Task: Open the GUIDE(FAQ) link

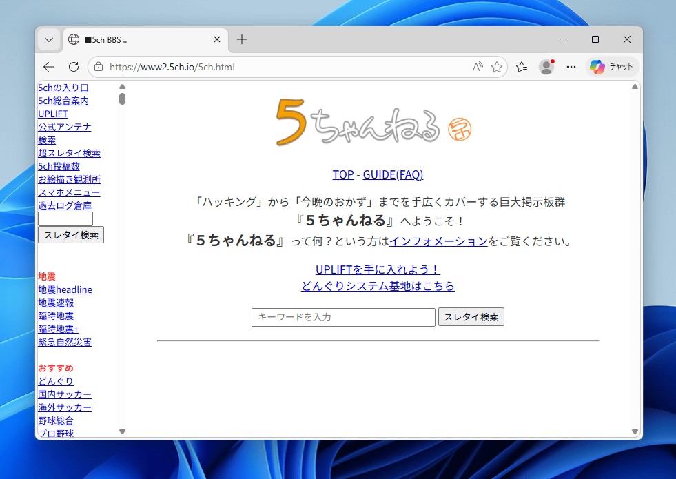Action: click(x=393, y=174)
